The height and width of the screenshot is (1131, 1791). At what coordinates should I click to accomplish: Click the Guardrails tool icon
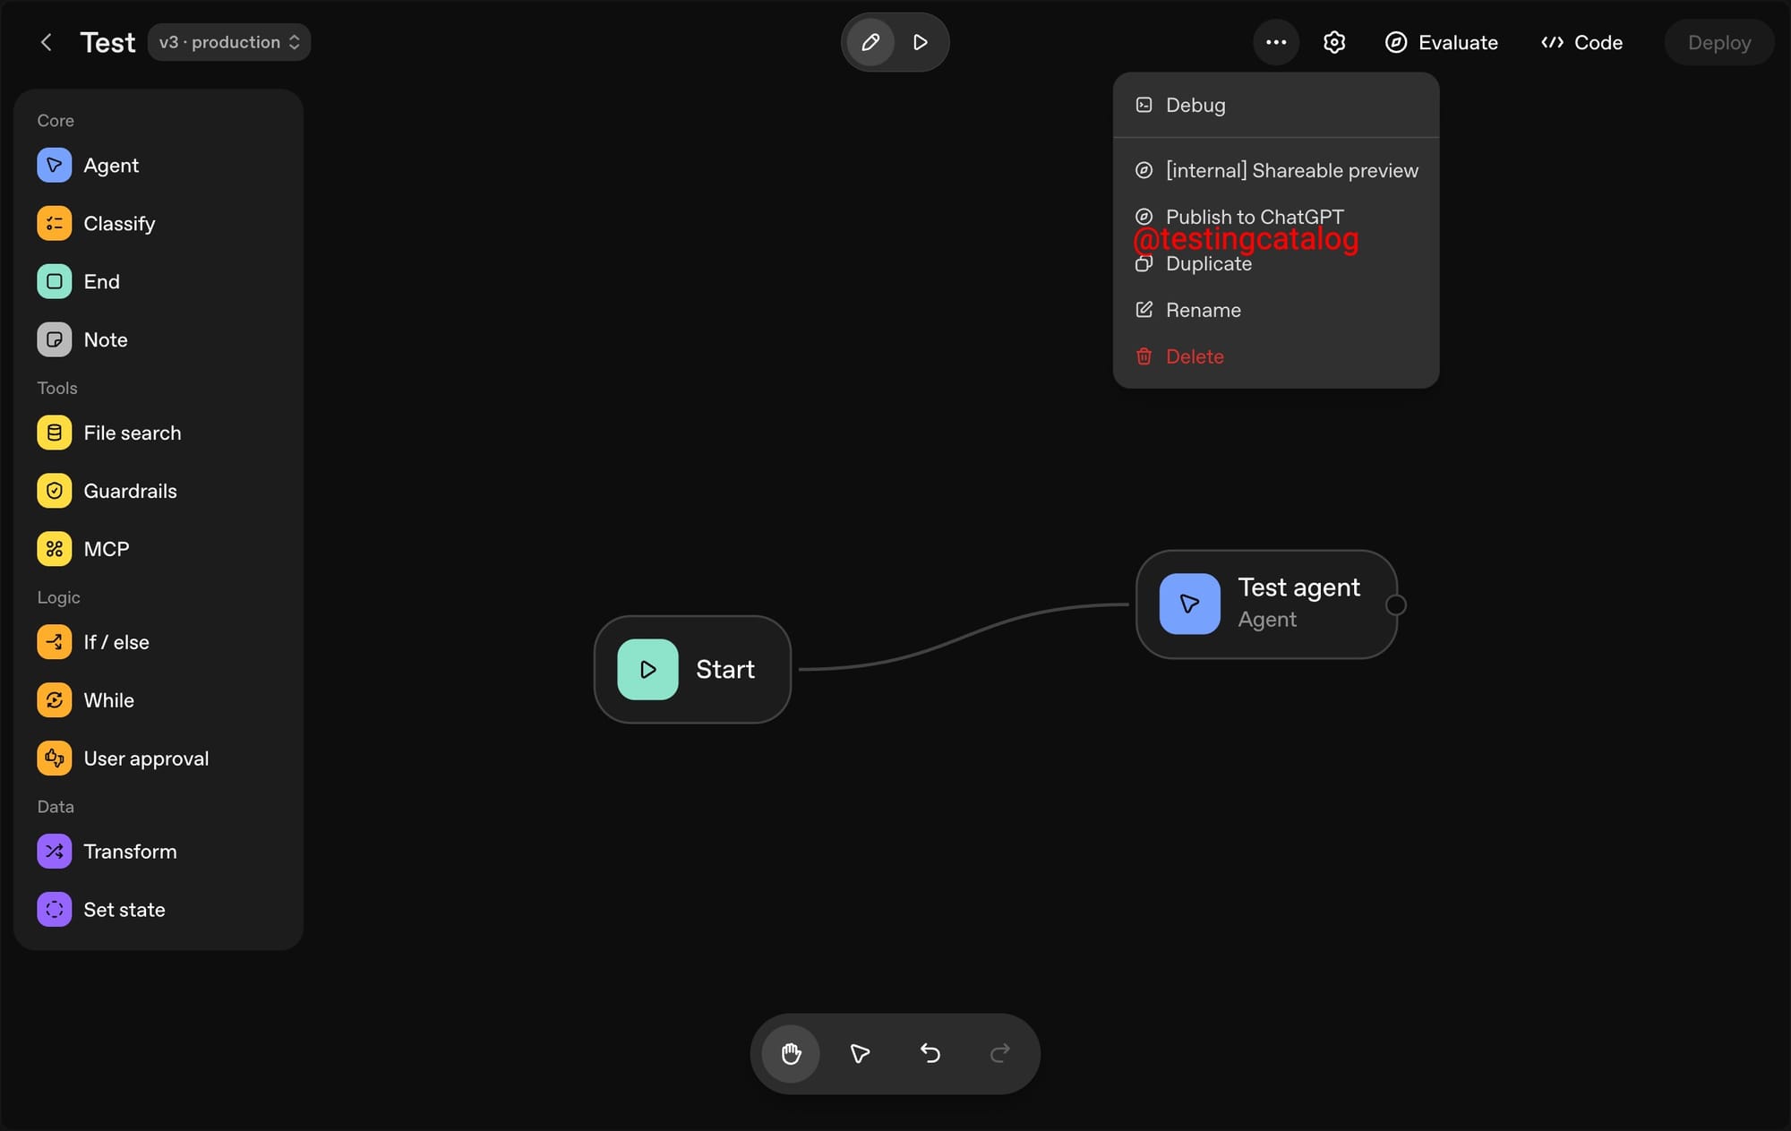[54, 491]
